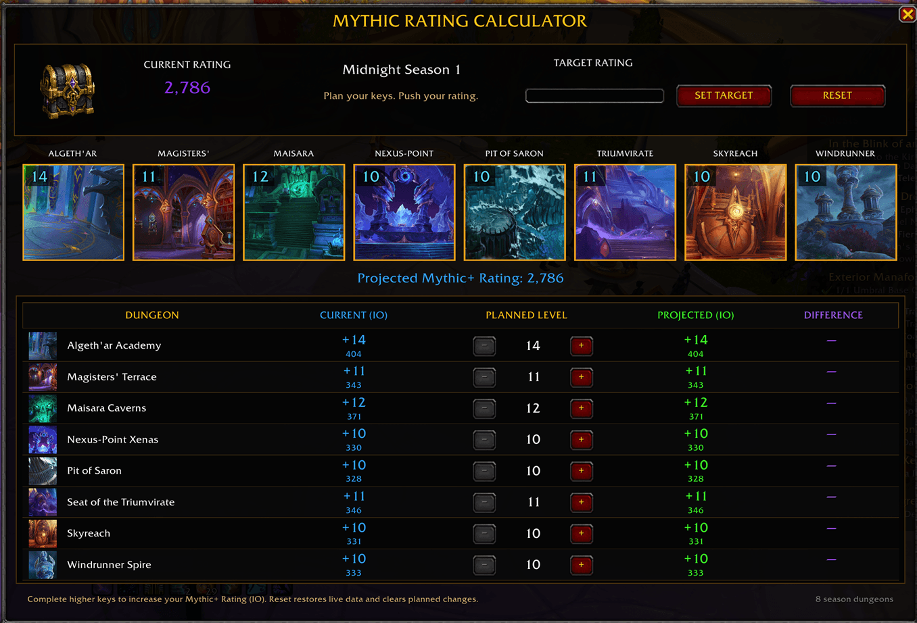Click the Magisters' Terrace row icon
Image resolution: width=917 pixels, height=623 pixels.
tap(43, 376)
